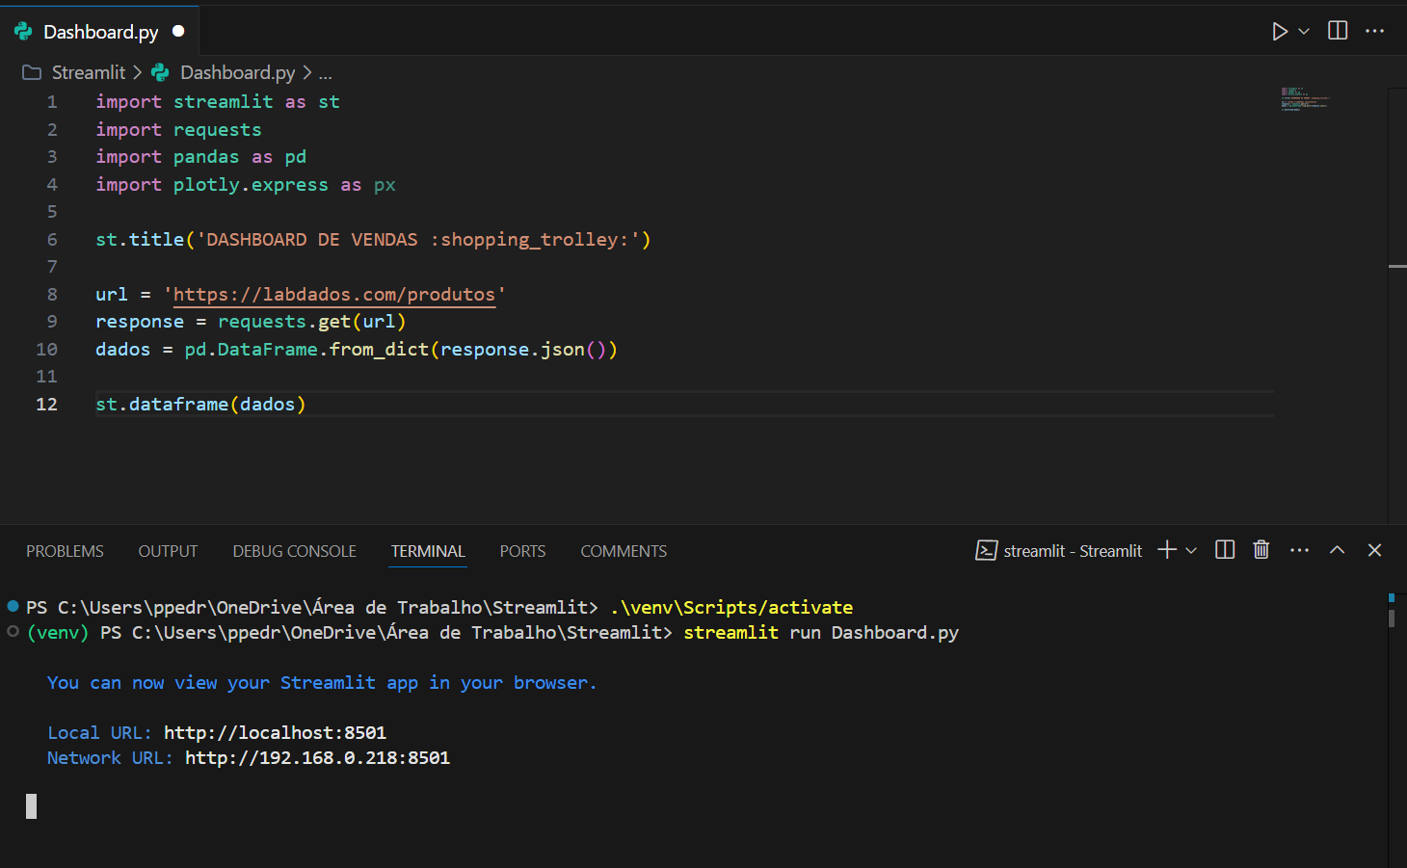Click the unsaved dot on Dashboard.py tab

(178, 31)
